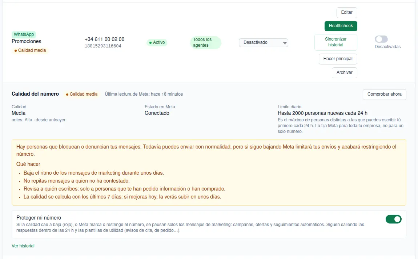
Task: Click the Calidad media badge under Promociones
Action: (30, 50)
